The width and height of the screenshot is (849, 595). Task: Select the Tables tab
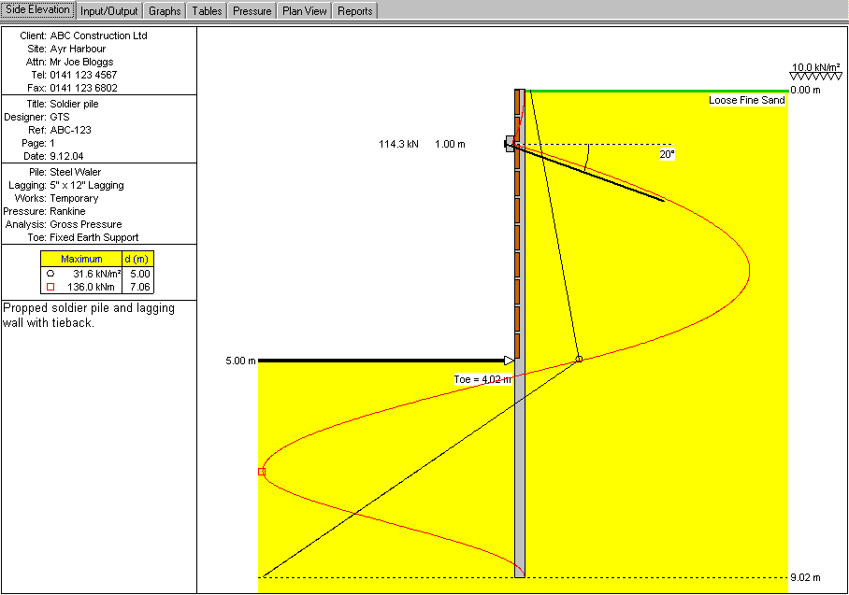tap(207, 11)
